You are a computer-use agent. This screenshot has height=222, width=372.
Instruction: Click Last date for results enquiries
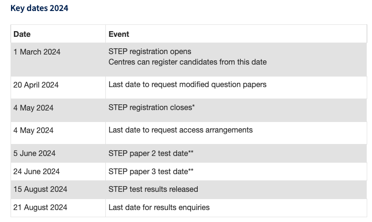[159, 208]
